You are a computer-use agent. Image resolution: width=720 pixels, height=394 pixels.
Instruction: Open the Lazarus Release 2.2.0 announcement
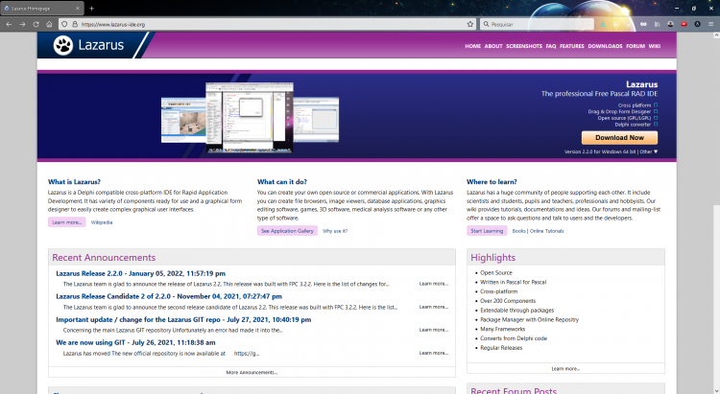(140, 273)
